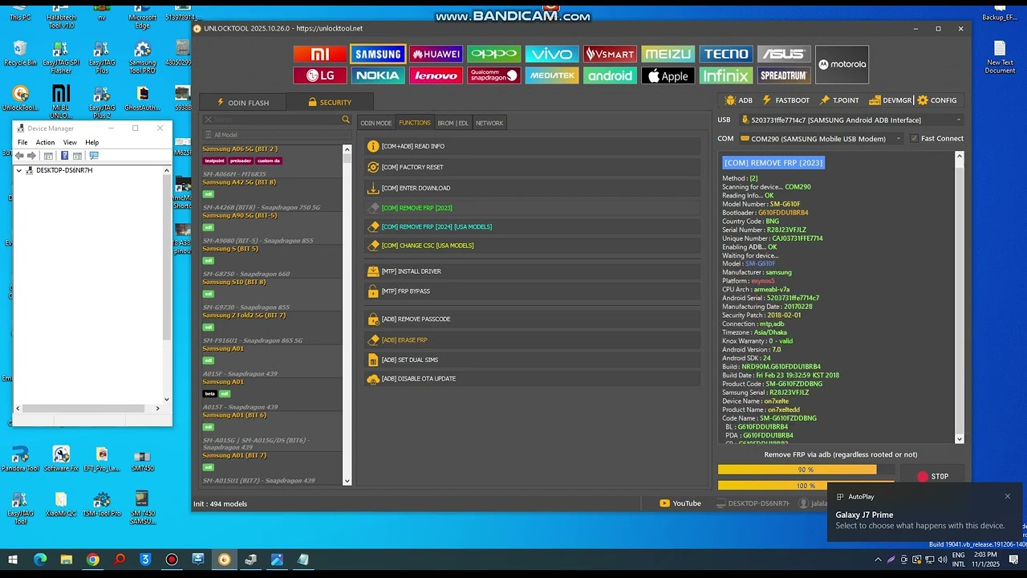Image resolution: width=1027 pixels, height=578 pixels.
Task: Open View menu in Device Manager
Action: pos(70,142)
